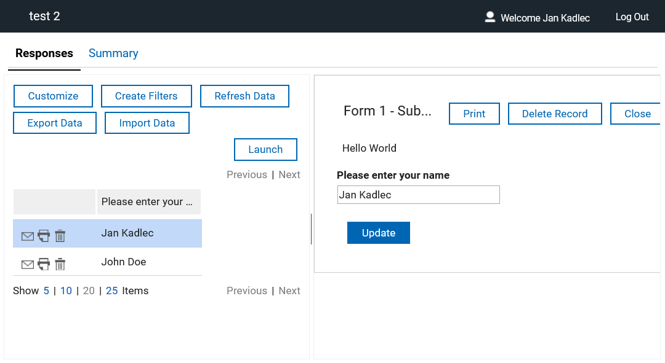Open the Responses tab
This screenshot has height=363, width=665.
click(x=44, y=53)
